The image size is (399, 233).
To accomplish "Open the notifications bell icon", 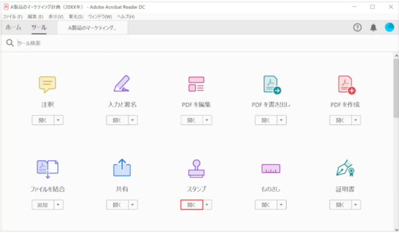I will pyautogui.click(x=373, y=27).
